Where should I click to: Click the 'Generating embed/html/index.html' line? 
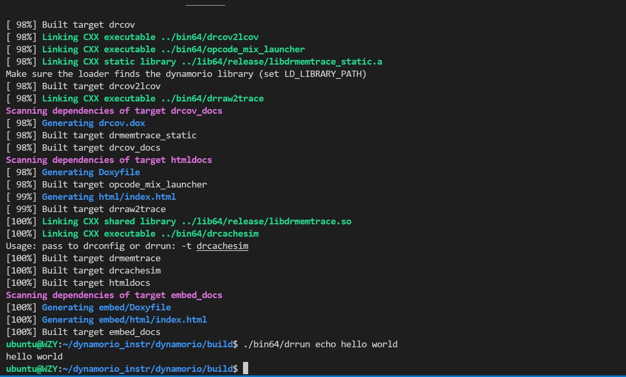click(107, 320)
